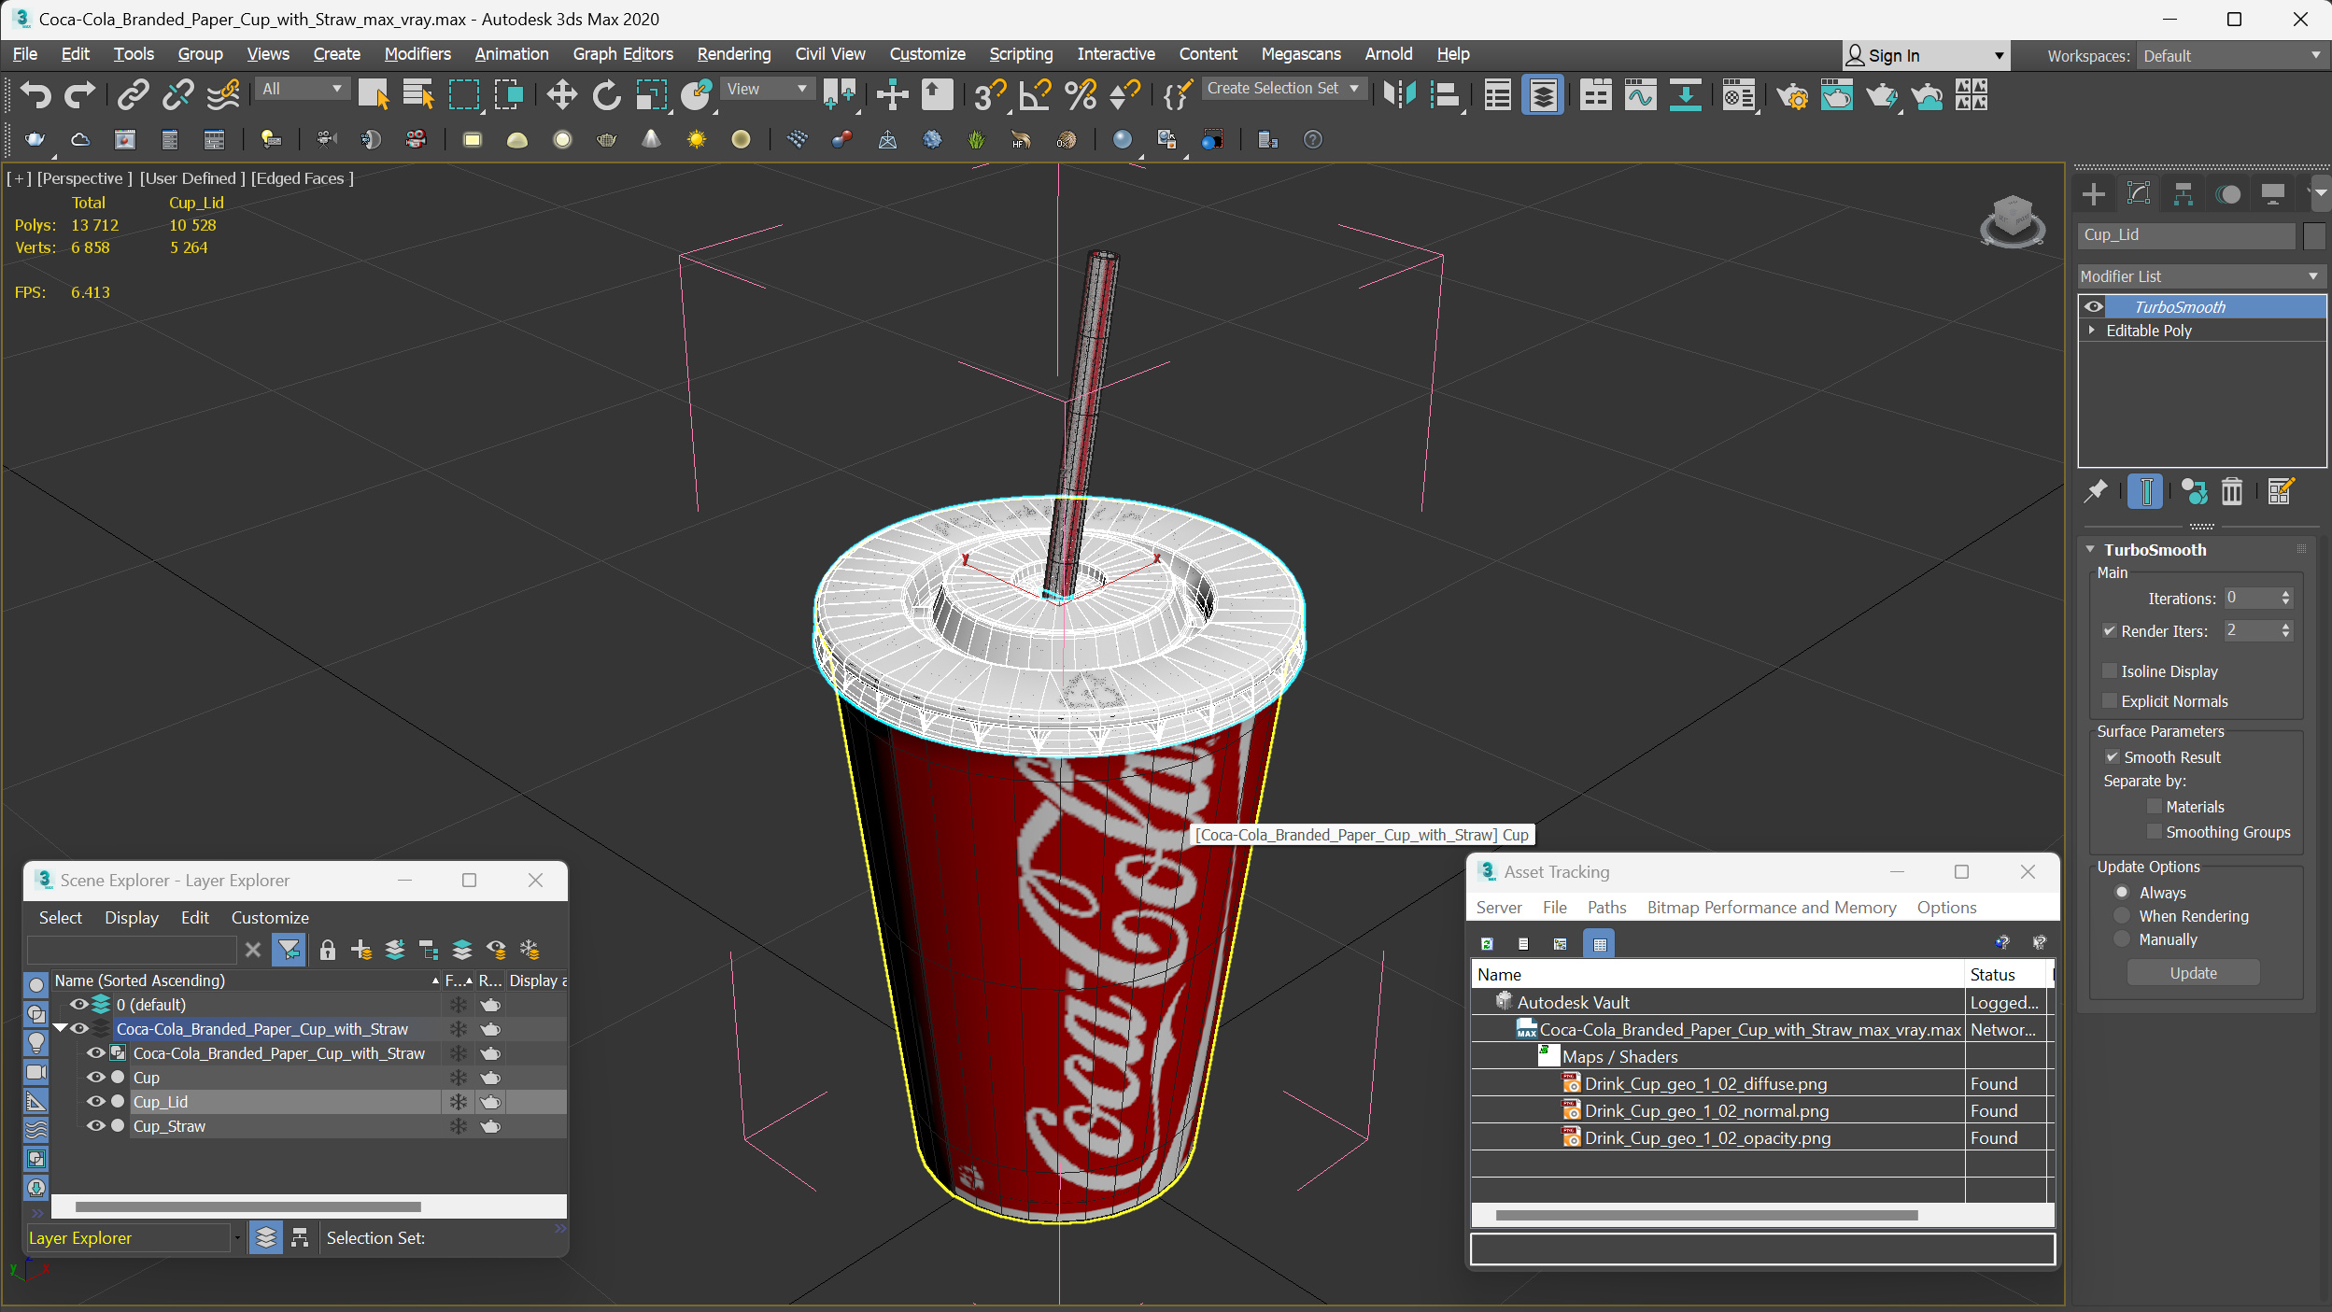Toggle Percent Snap
The width and height of the screenshot is (2332, 1312).
(1080, 94)
